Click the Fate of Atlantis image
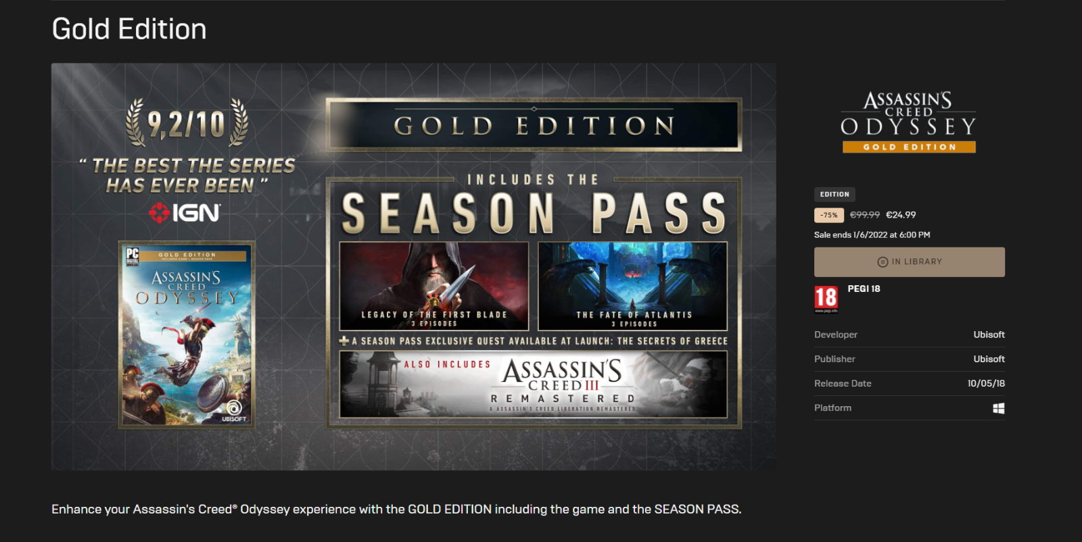The height and width of the screenshot is (542, 1082). coord(633,286)
